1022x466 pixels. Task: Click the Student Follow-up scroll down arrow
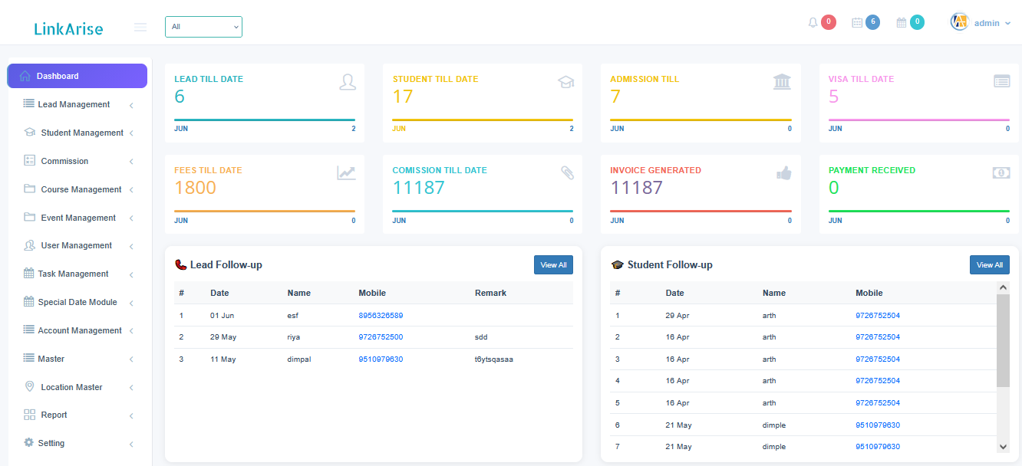pyautogui.click(x=1003, y=446)
